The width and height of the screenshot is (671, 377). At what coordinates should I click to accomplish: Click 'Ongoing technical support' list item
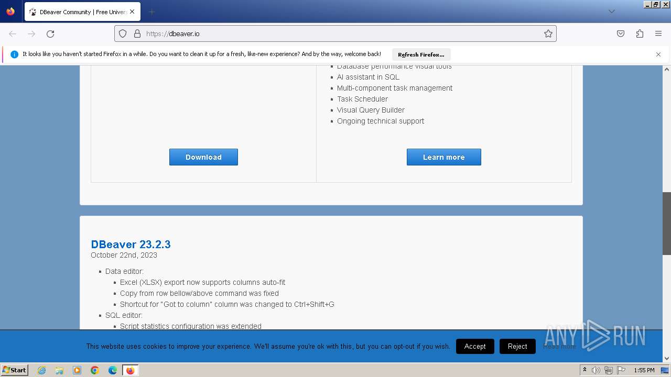(x=381, y=121)
